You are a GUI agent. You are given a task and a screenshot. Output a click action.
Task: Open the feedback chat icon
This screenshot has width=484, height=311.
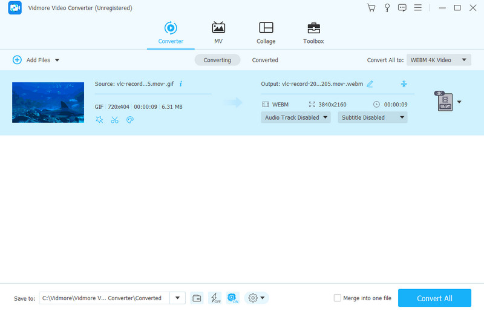[402, 8]
